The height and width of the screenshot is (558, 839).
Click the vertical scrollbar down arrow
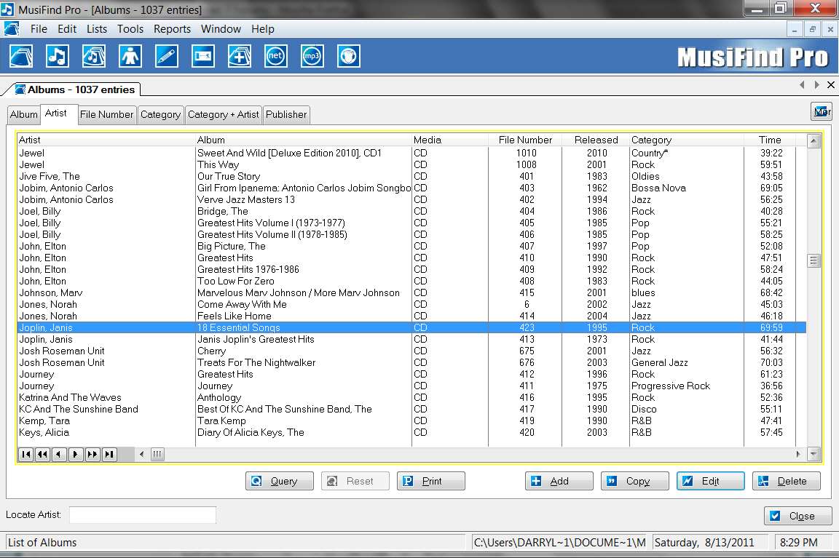[x=814, y=454]
